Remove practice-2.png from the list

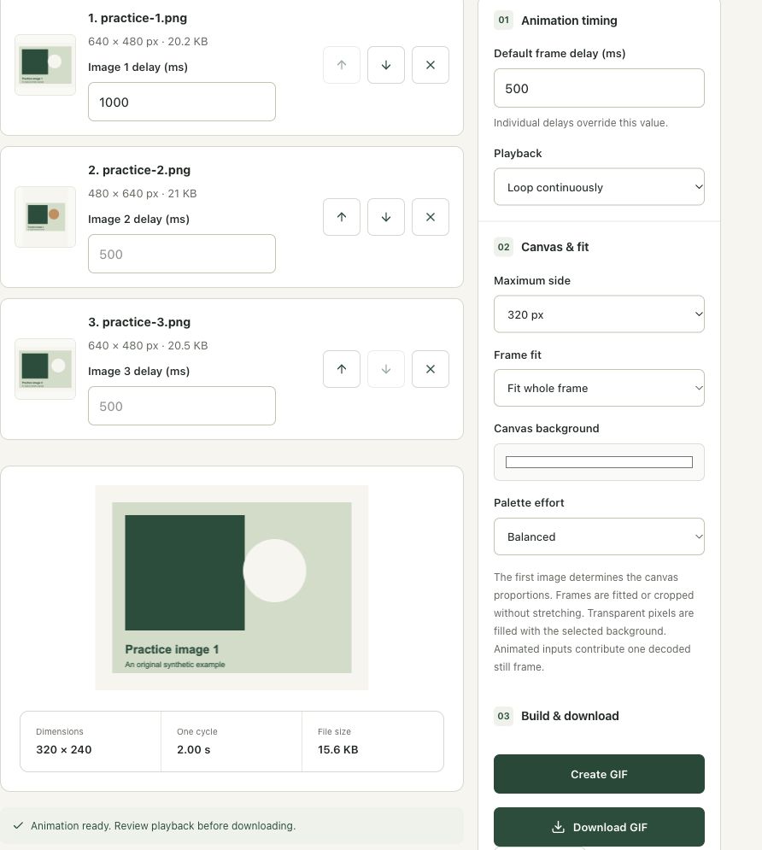pos(431,217)
